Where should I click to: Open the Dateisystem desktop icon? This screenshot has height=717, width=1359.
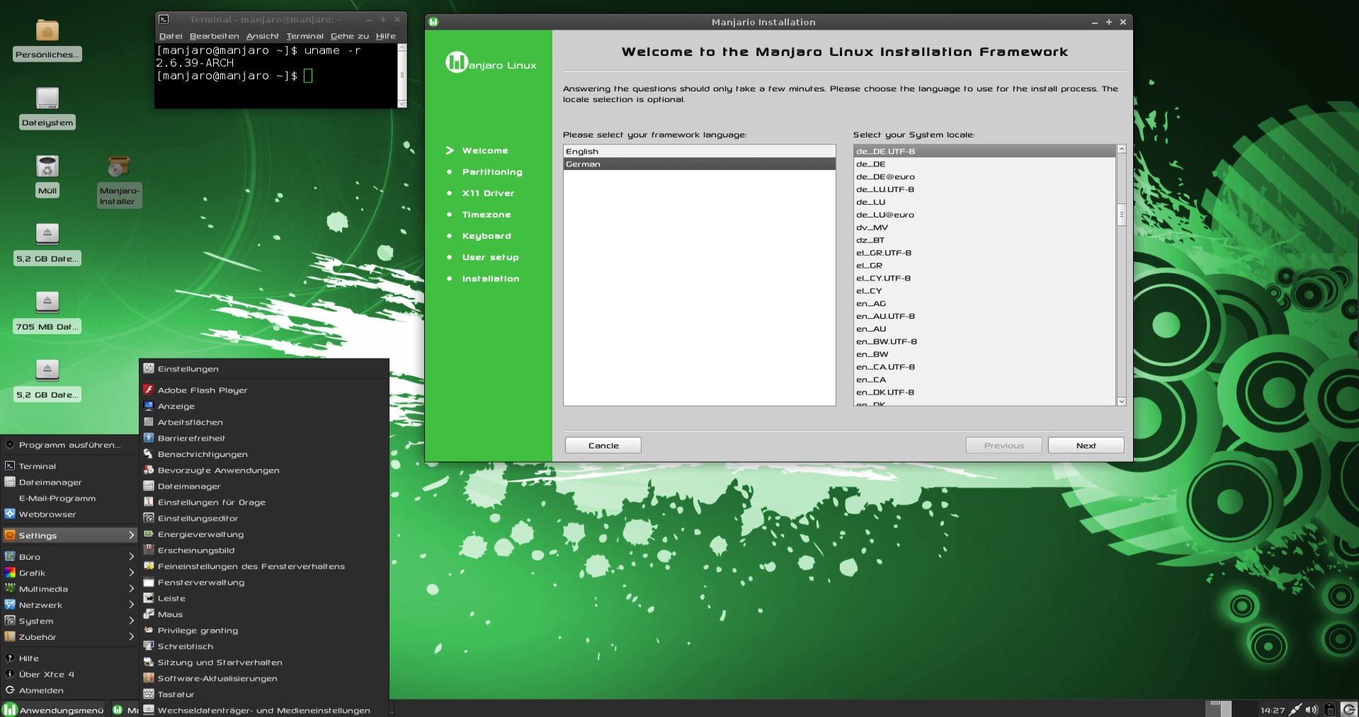click(x=47, y=98)
